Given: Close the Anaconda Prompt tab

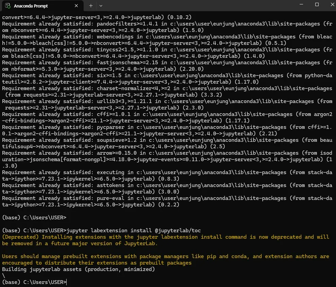Looking at the screenshot, I should click(x=76, y=6).
